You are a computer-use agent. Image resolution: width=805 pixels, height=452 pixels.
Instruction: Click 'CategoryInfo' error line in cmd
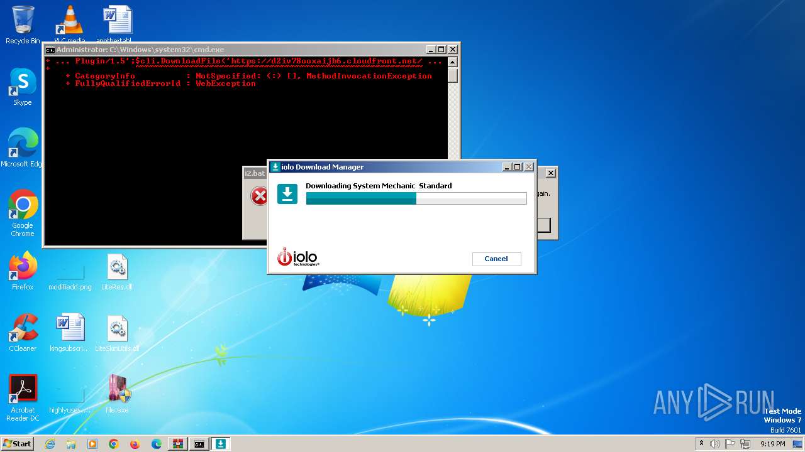248,76
